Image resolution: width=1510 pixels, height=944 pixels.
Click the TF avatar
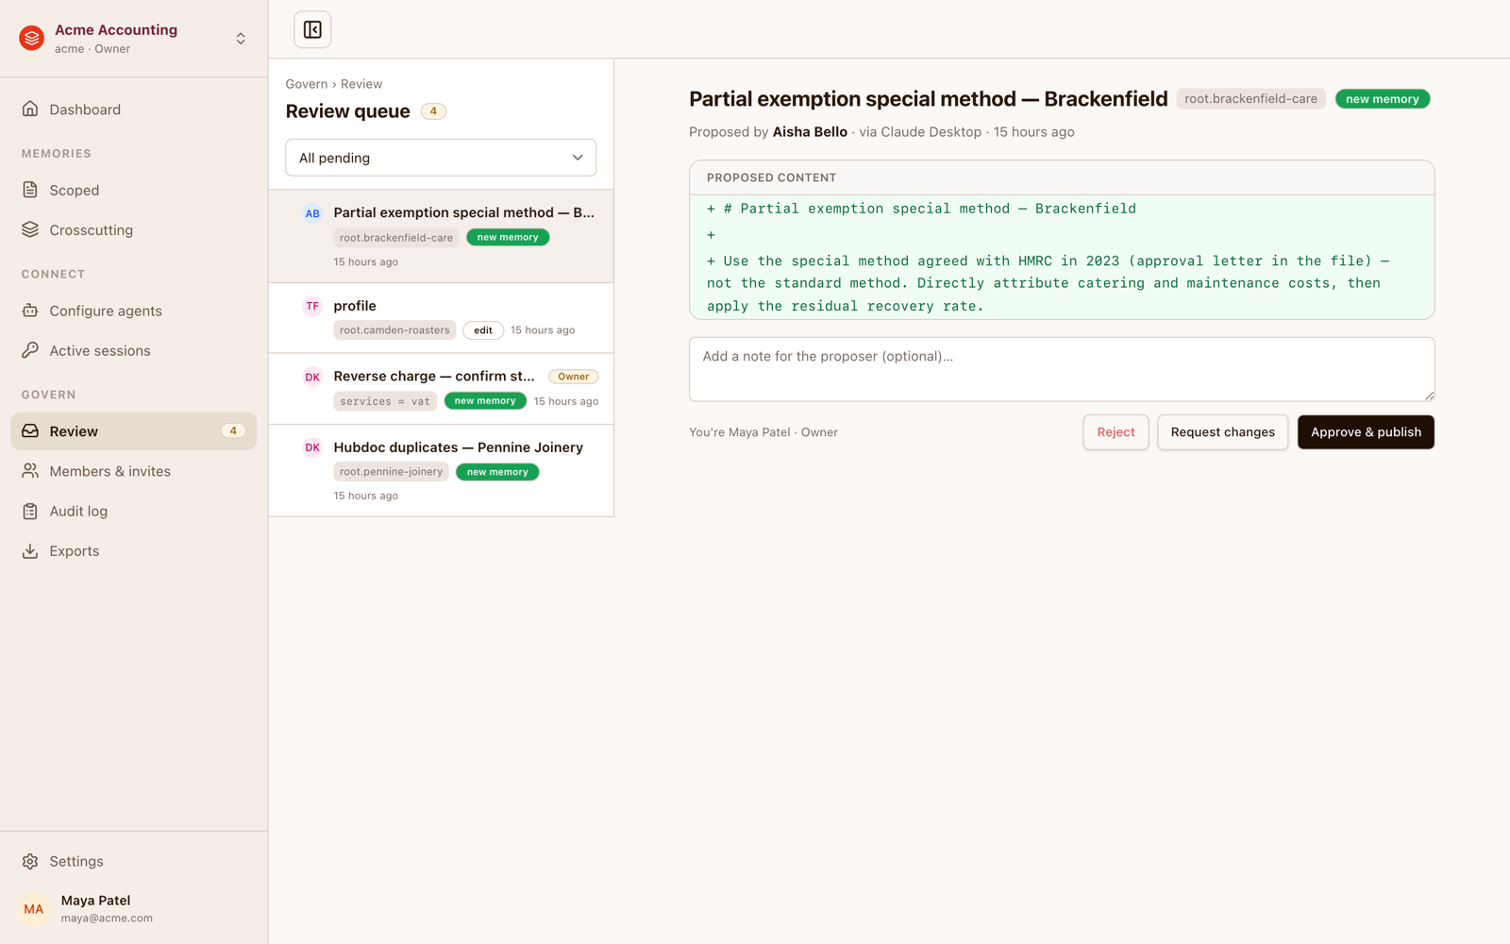pos(312,306)
